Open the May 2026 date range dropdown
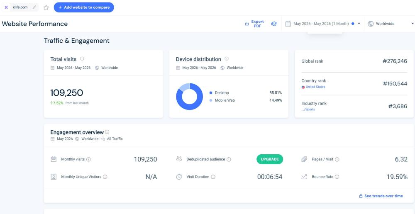This screenshot has height=214, width=415. [x=323, y=24]
